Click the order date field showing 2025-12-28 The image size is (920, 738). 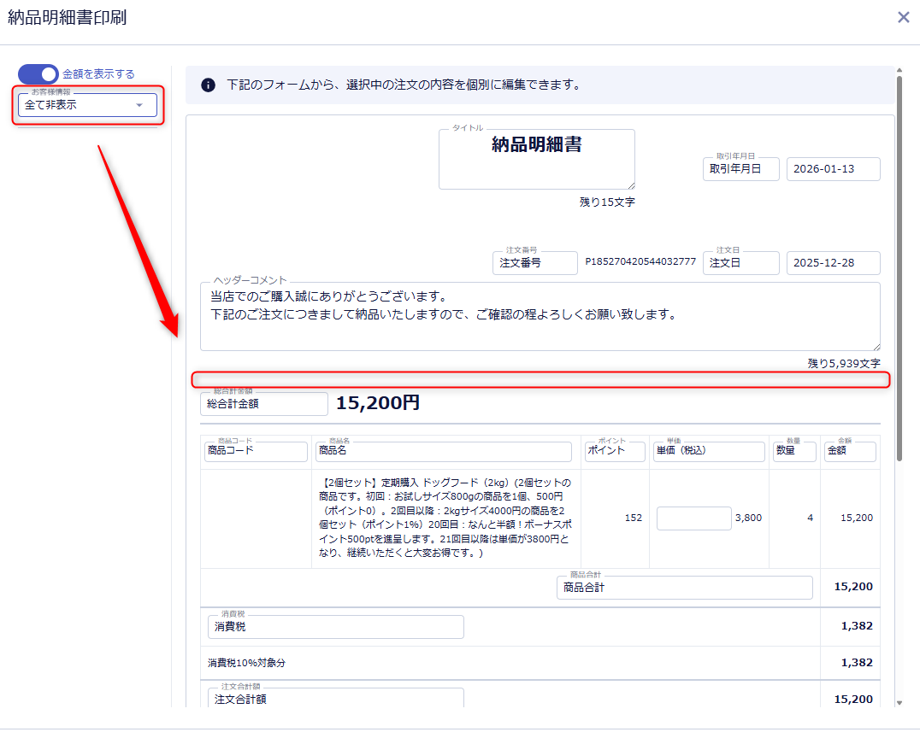click(x=832, y=263)
